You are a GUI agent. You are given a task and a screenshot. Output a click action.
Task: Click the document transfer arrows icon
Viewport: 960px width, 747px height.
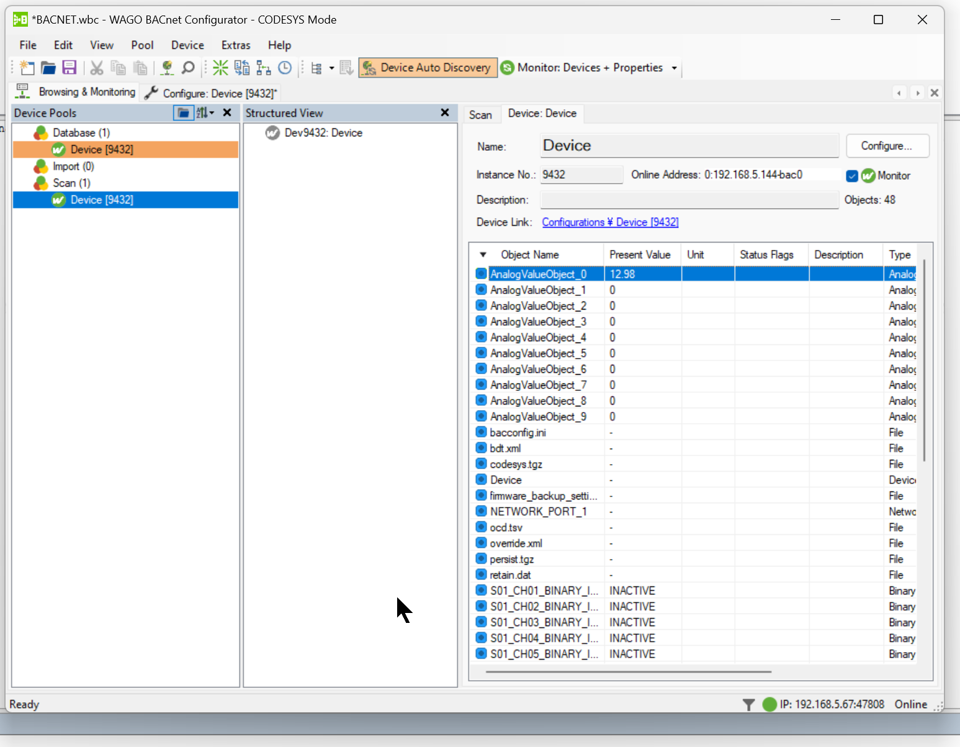point(242,68)
